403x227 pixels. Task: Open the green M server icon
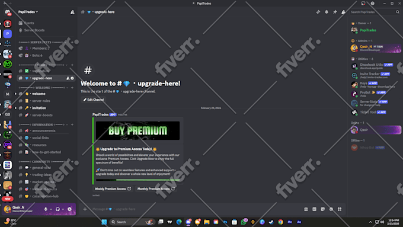[x=8, y=64]
